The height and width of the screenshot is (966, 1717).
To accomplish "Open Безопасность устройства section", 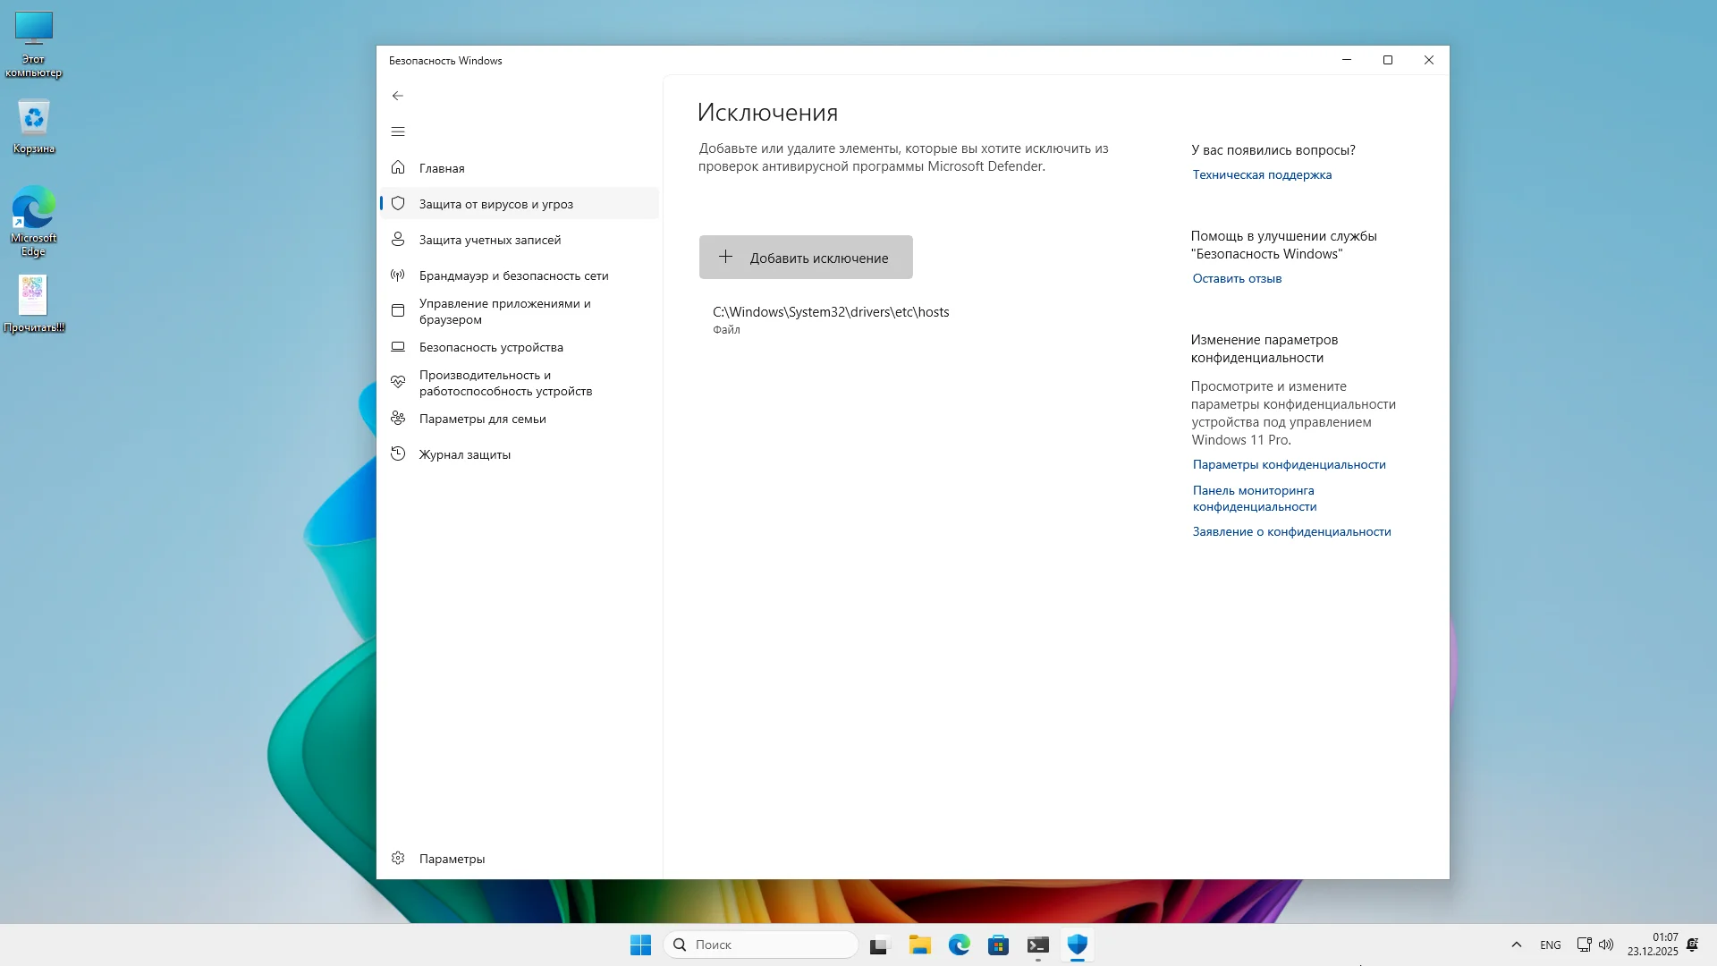I will click(x=491, y=347).
